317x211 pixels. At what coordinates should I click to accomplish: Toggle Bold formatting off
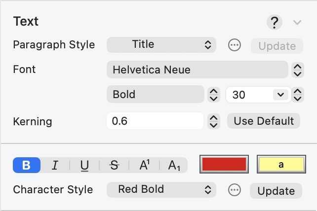point(27,165)
